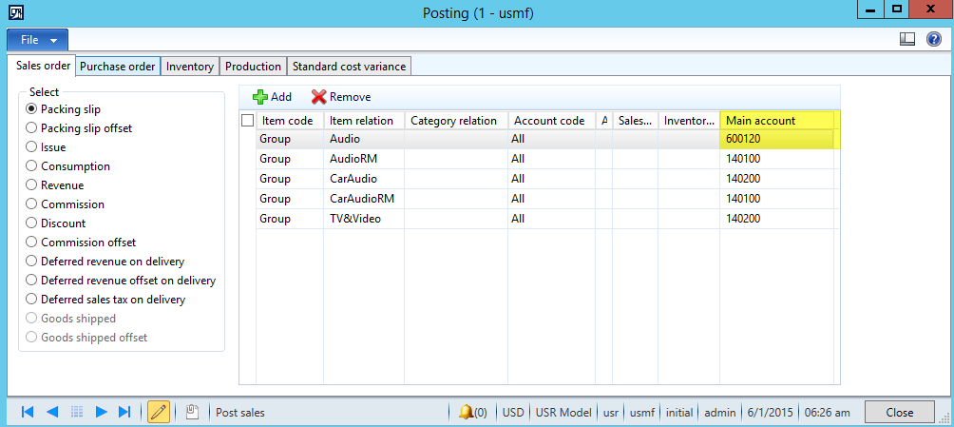954x427 pixels.
Task: Click the next record arrow
Action: pyautogui.click(x=101, y=412)
